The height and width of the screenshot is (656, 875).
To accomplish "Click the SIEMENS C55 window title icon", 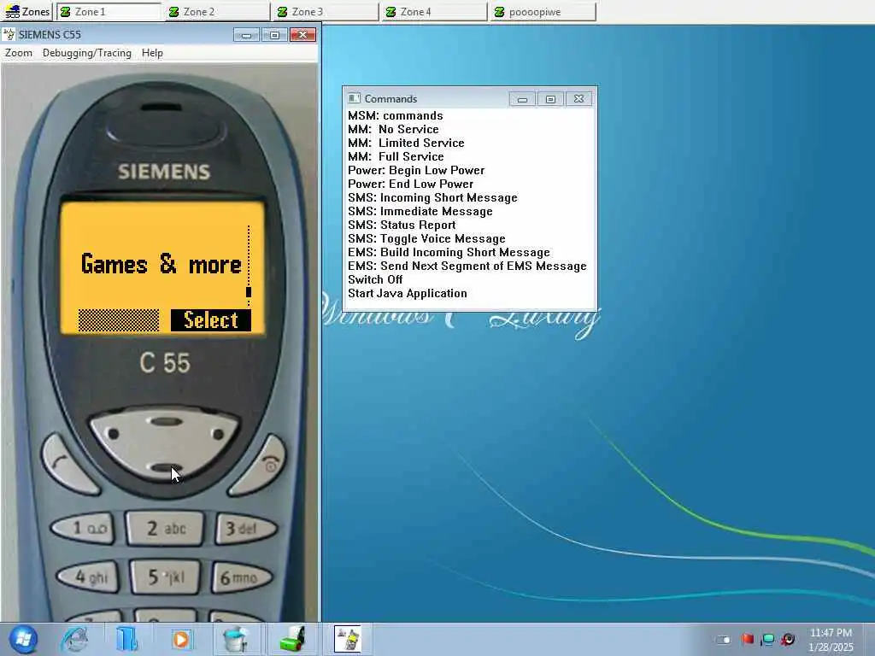I will (x=9, y=34).
